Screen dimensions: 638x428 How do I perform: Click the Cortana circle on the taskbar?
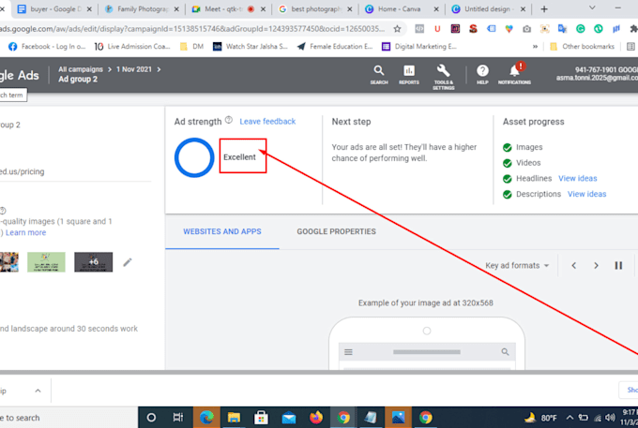click(151, 418)
